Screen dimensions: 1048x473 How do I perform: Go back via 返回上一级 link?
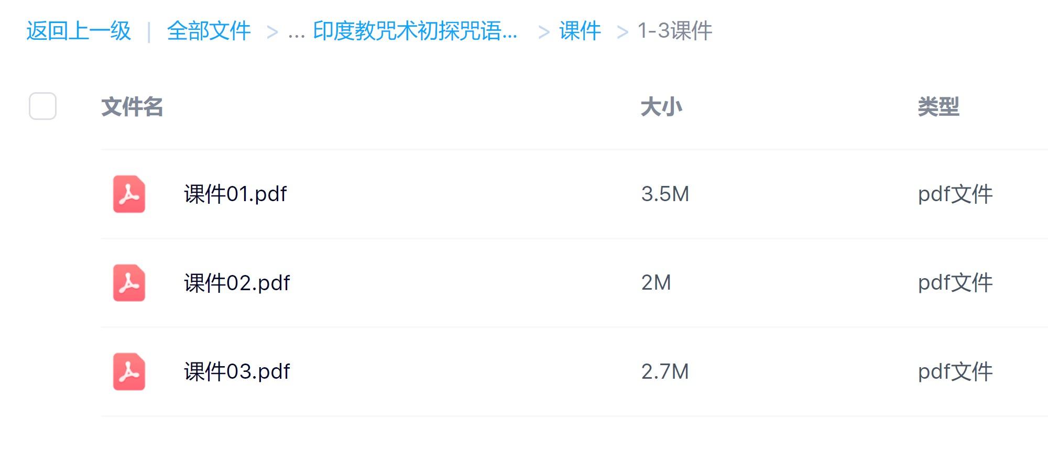pyautogui.click(x=79, y=31)
